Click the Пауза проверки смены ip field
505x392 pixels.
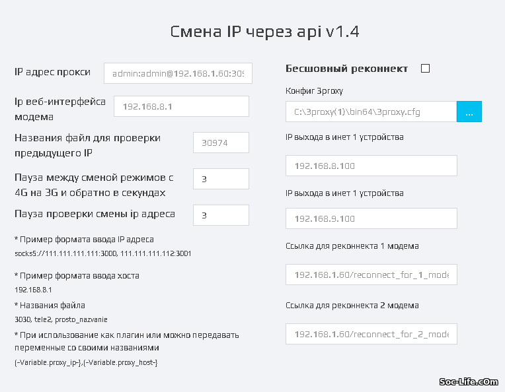221,215
